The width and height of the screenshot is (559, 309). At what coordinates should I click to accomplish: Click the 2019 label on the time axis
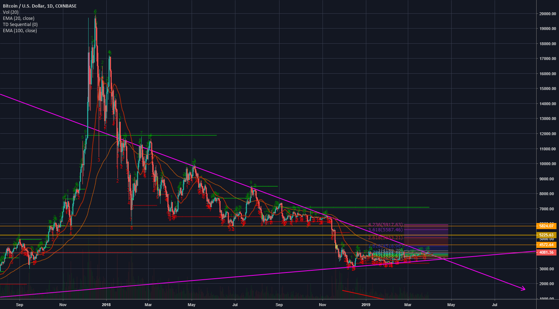(365, 305)
